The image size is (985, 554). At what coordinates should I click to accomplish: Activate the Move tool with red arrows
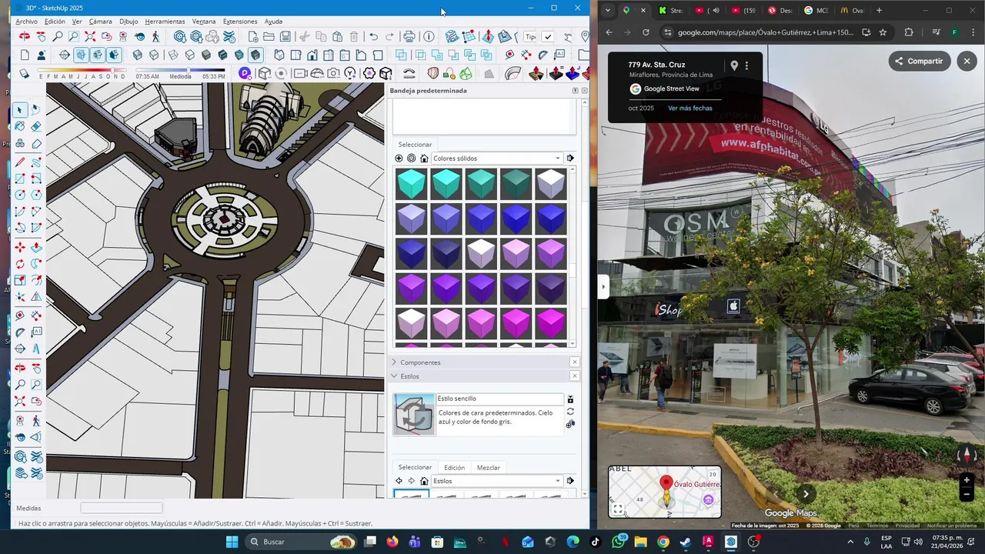(20, 247)
